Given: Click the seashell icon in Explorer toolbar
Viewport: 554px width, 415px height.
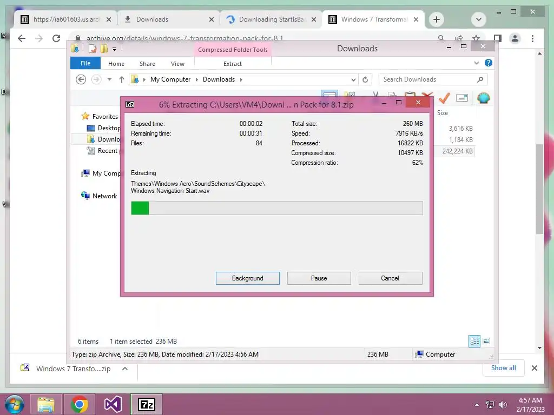Looking at the screenshot, I should [483, 98].
